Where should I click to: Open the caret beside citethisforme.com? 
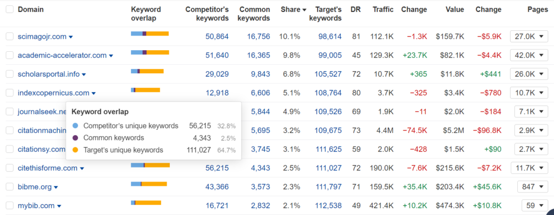pos(82,169)
